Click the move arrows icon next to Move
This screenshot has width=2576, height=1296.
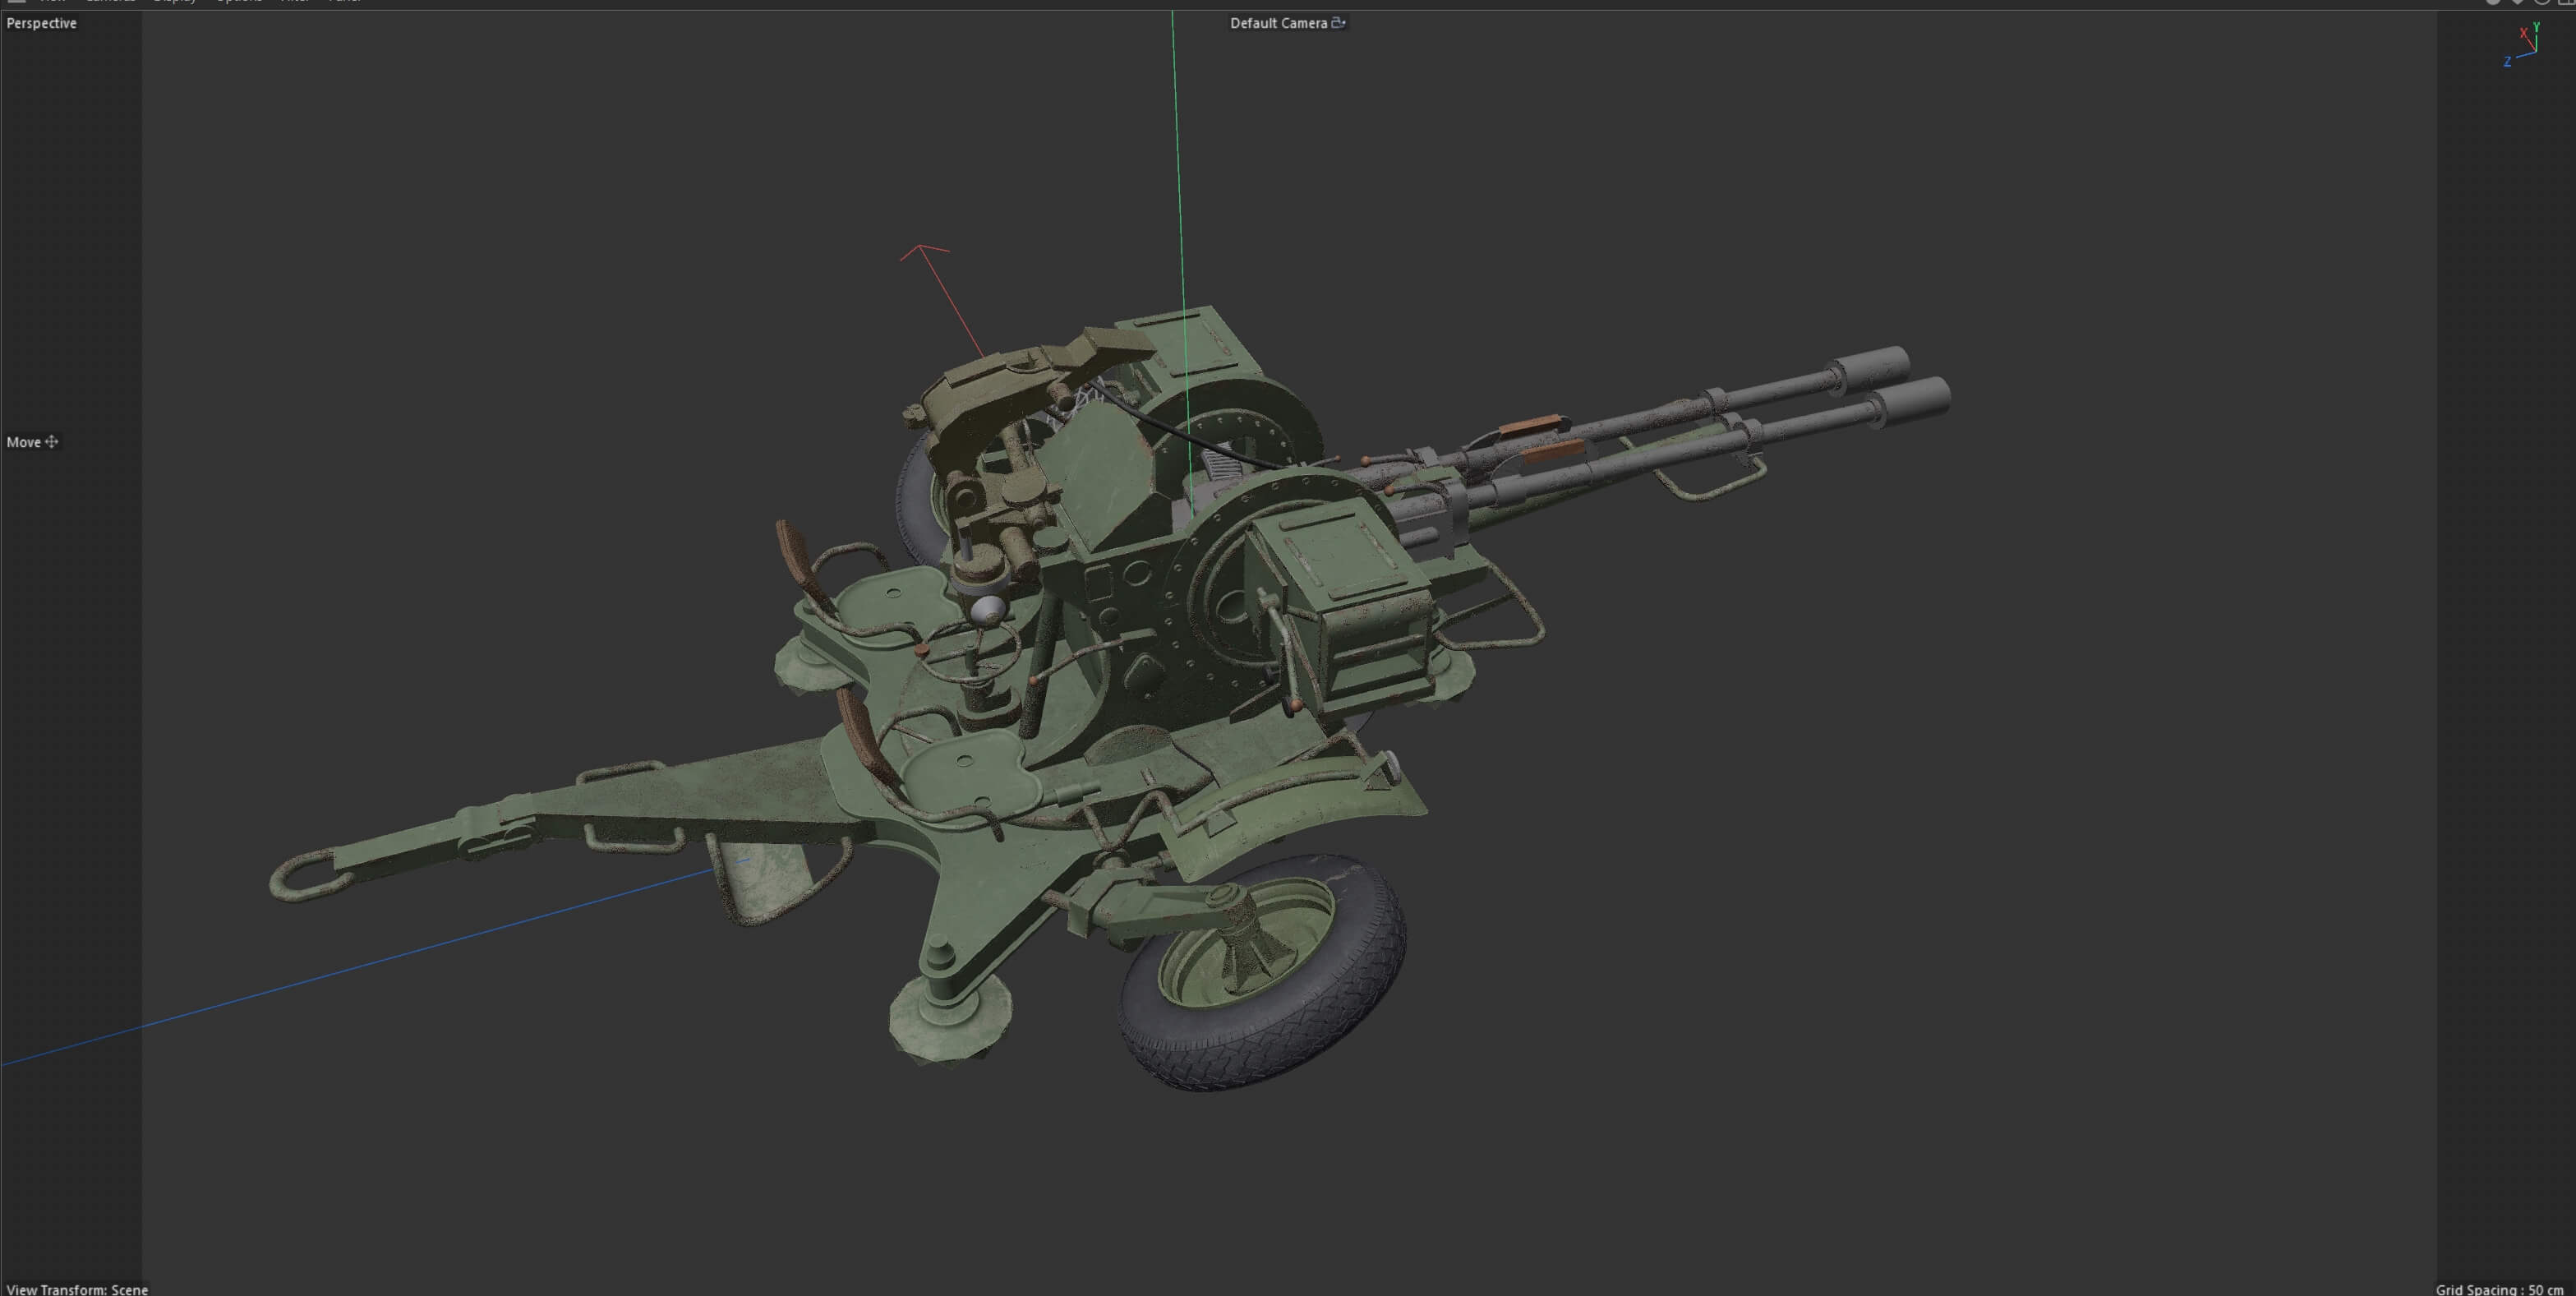[x=52, y=442]
